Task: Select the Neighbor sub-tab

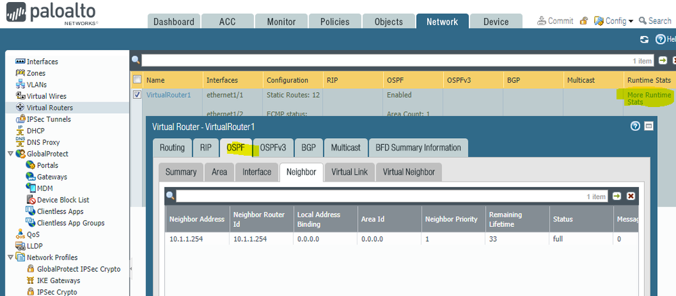Action: click(301, 172)
